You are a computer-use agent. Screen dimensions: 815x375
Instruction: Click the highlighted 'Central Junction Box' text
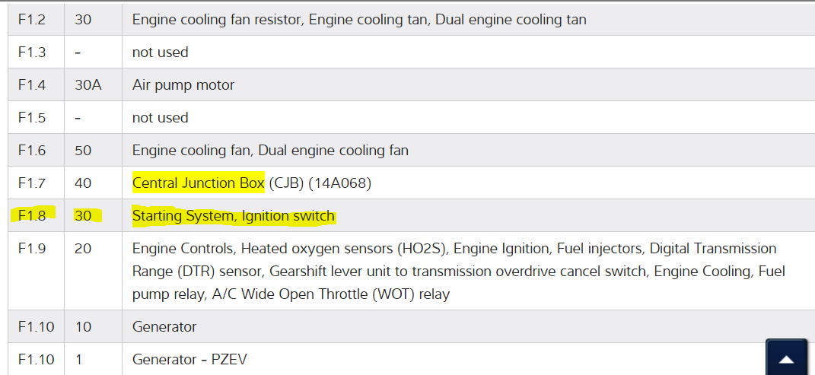tap(199, 183)
